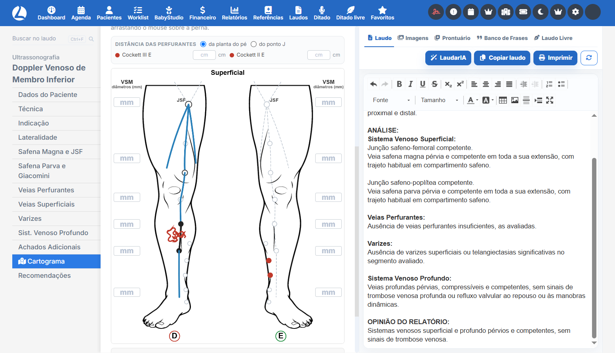Click the ticket icon in header
This screenshot has width=615, height=353.
tap(523, 12)
